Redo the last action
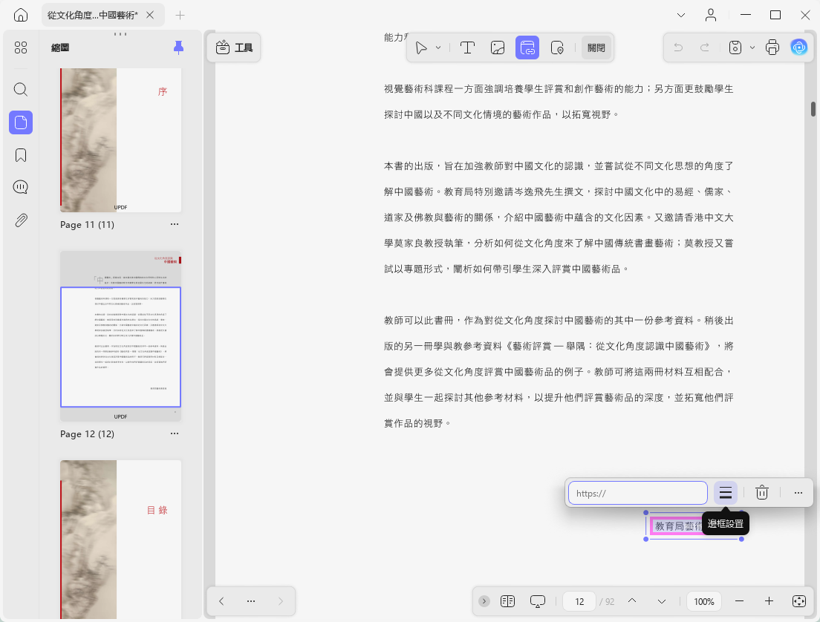Viewport: 820px width, 622px height. tap(705, 48)
